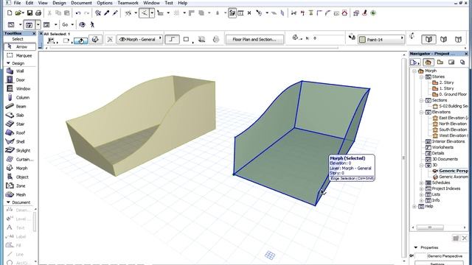Select the Roof tool
Image resolution: width=472 pixels, height=265 pixels.
click(x=20, y=132)
